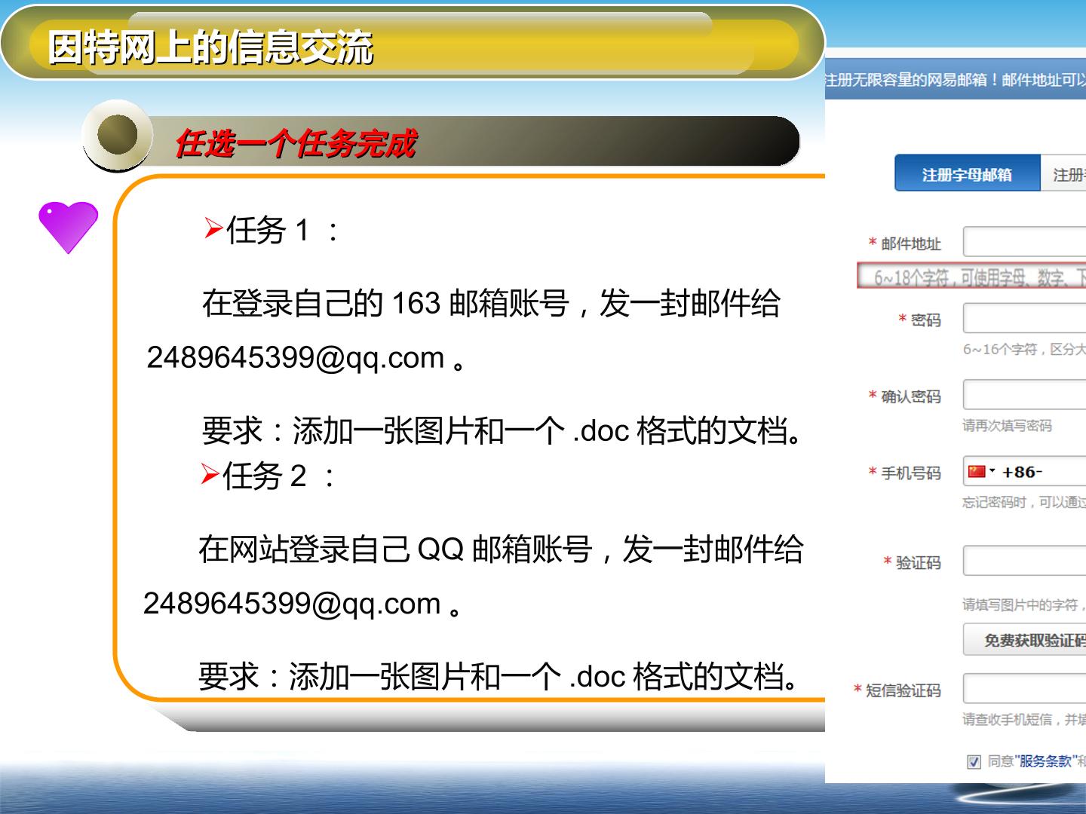Screen dimensions: 1086x814
Task: Click the purple heart icon
Action: click(69, 227)
